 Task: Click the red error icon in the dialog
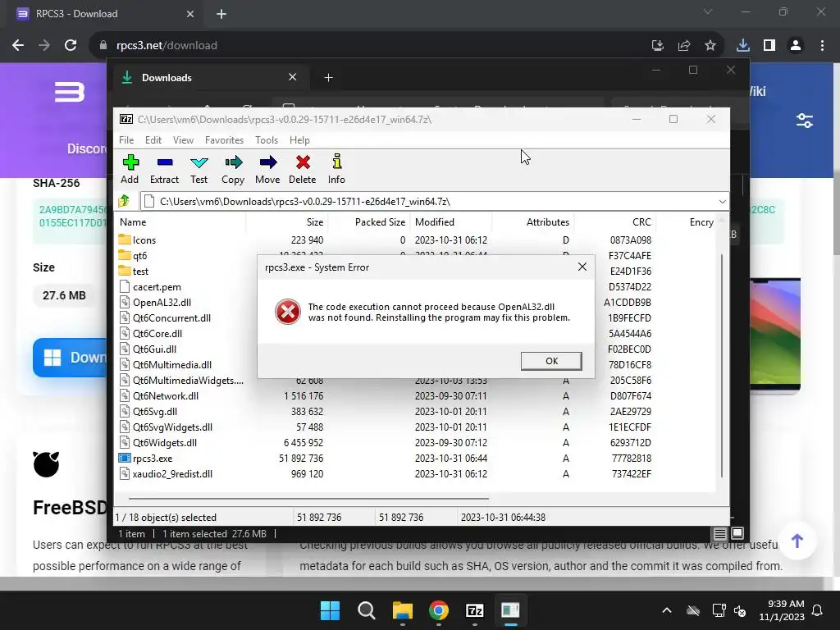(x=288, y=312)
